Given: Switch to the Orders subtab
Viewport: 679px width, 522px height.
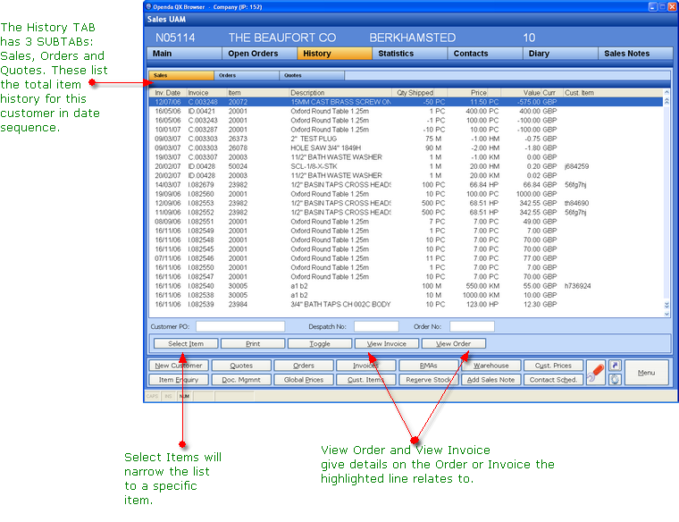Looking at the screenshot, I should click(247, 75).
